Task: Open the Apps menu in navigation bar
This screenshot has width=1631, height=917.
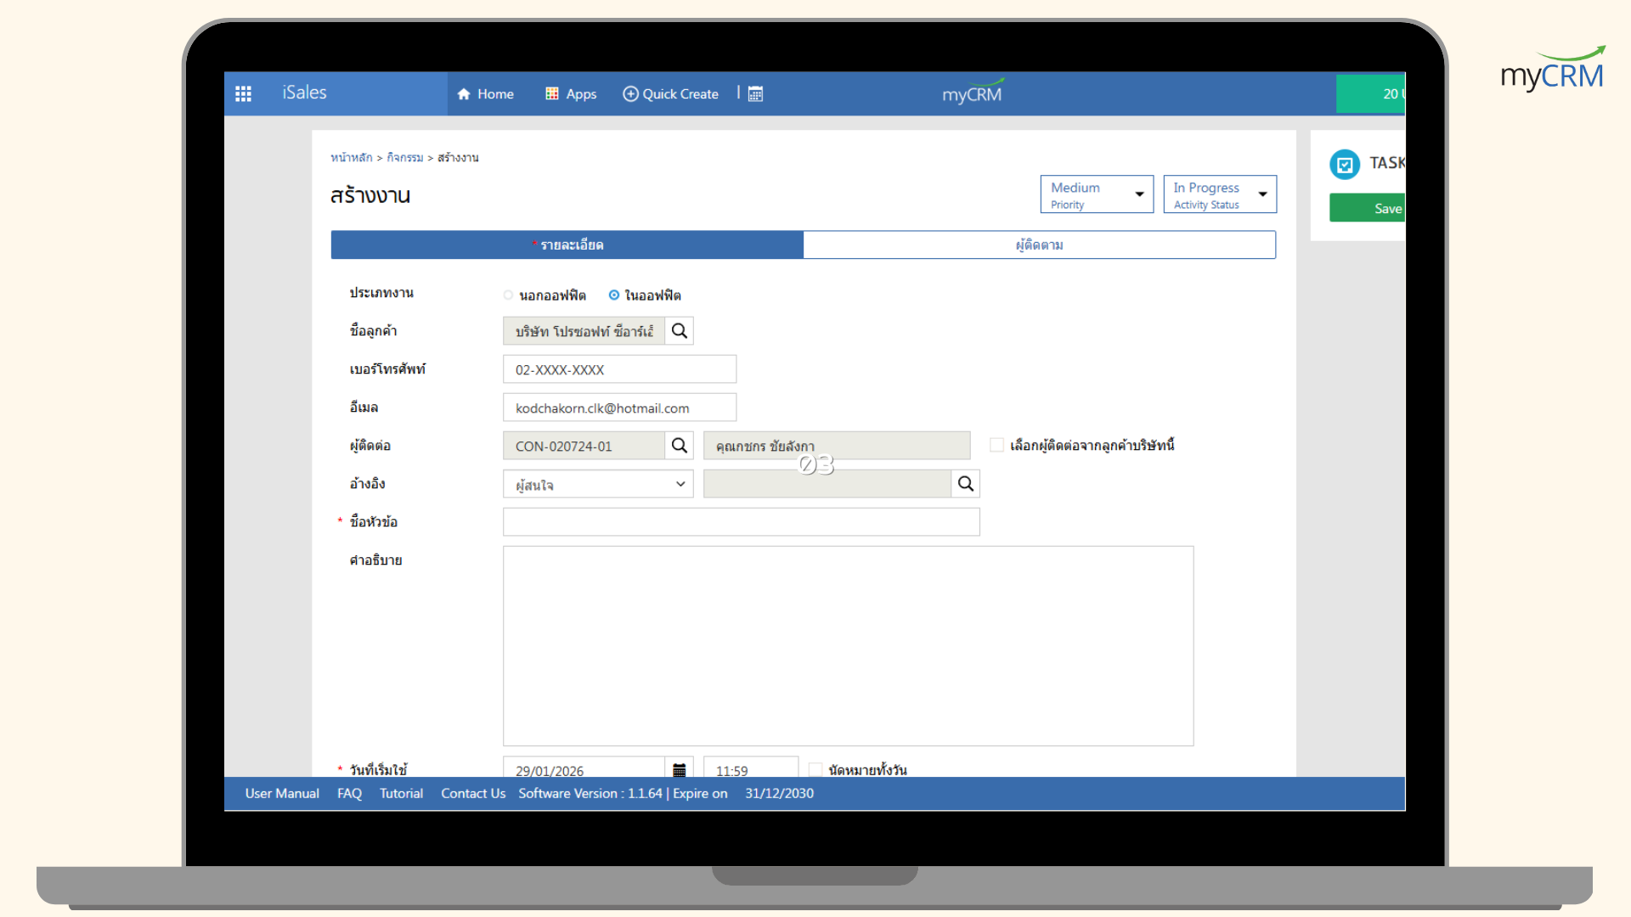Action: point(571,94)
